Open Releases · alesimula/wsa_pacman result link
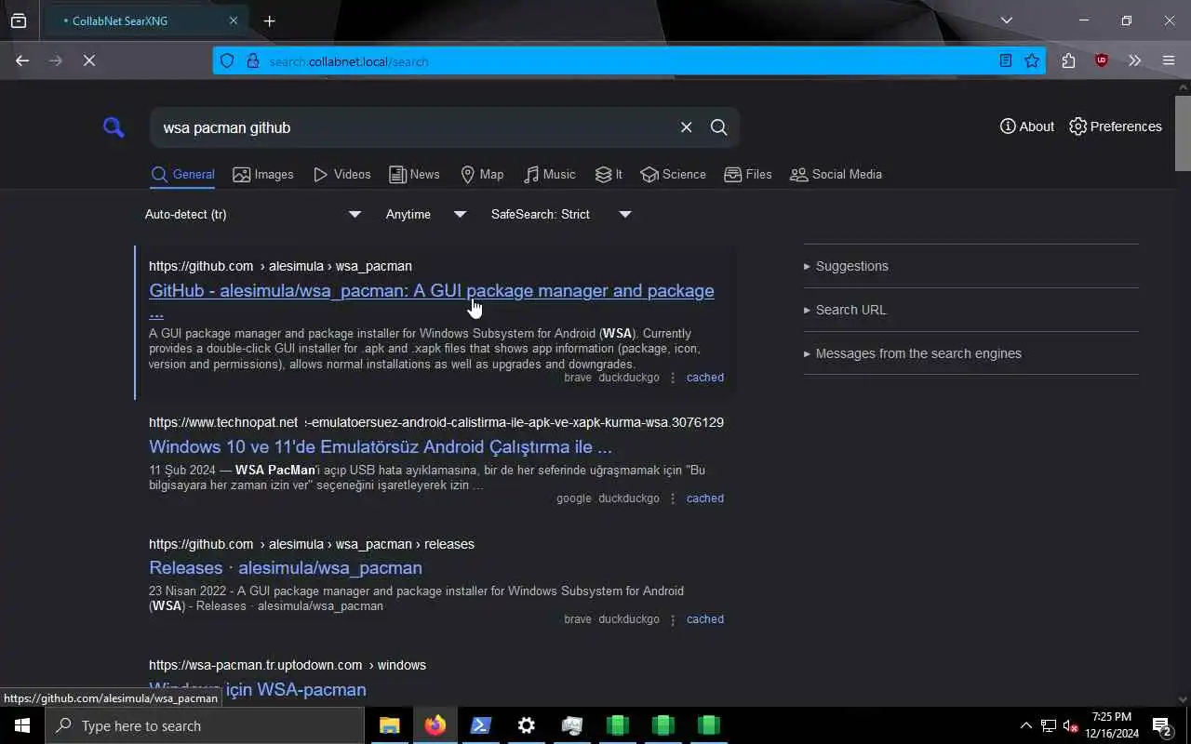 click(286, 567)
